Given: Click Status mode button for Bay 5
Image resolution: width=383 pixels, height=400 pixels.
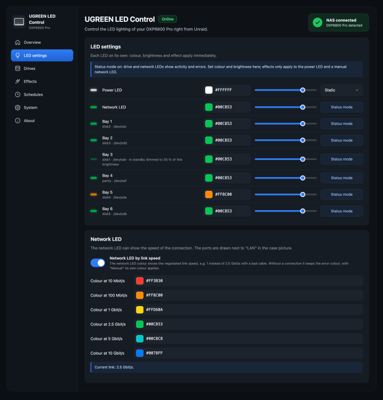Looking at the screenshot, I should [342, 194].
